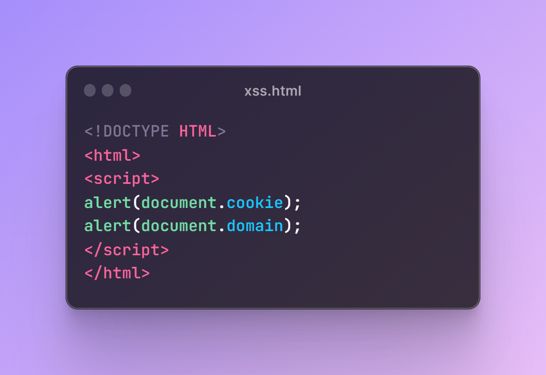Click alert on the cookie line
This screenshot has width=546, height=375.
[x=108, y=203]
